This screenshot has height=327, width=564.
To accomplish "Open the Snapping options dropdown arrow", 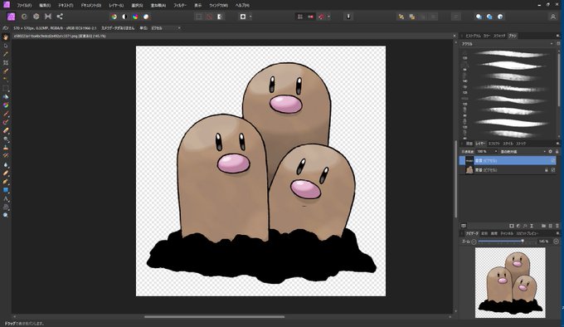I will pyautogui.click(x=328, y=17).
